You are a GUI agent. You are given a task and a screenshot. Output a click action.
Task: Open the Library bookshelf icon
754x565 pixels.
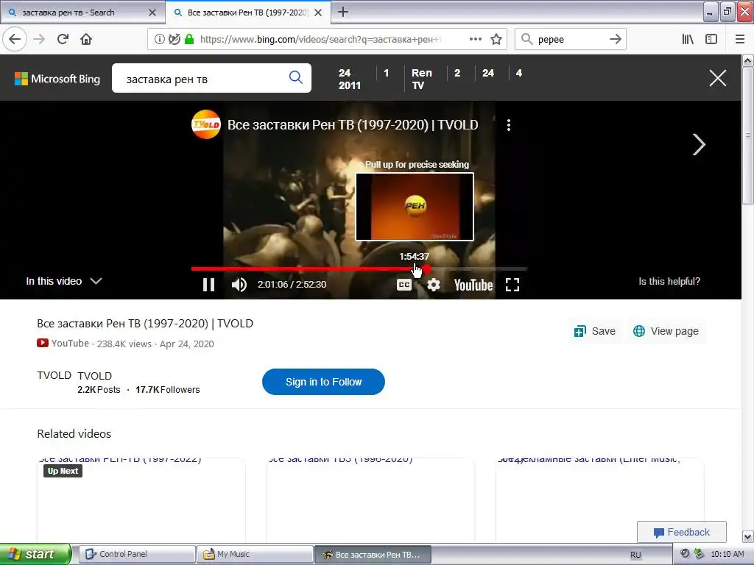tap(688, 40)
